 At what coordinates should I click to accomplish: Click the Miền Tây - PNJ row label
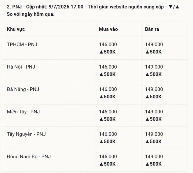(x=23, y=112)
